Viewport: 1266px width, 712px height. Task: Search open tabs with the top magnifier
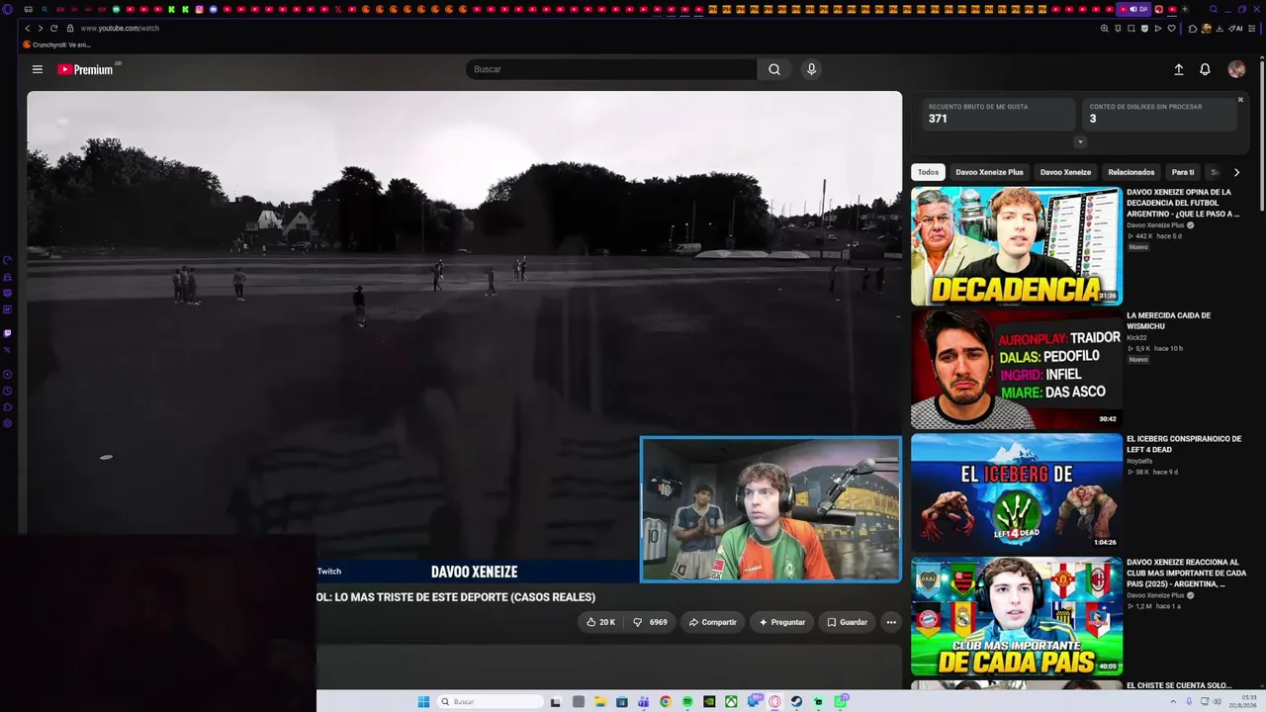pyautogui.click(x=1214, y=9)
